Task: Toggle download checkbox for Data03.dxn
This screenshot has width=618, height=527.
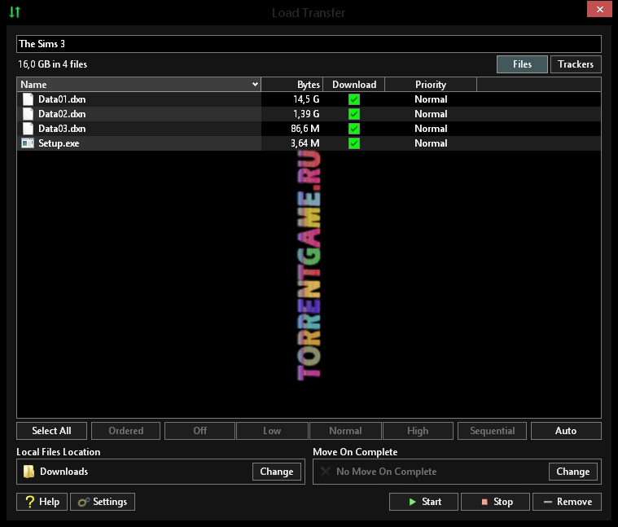Action: (x=354, y=129)
